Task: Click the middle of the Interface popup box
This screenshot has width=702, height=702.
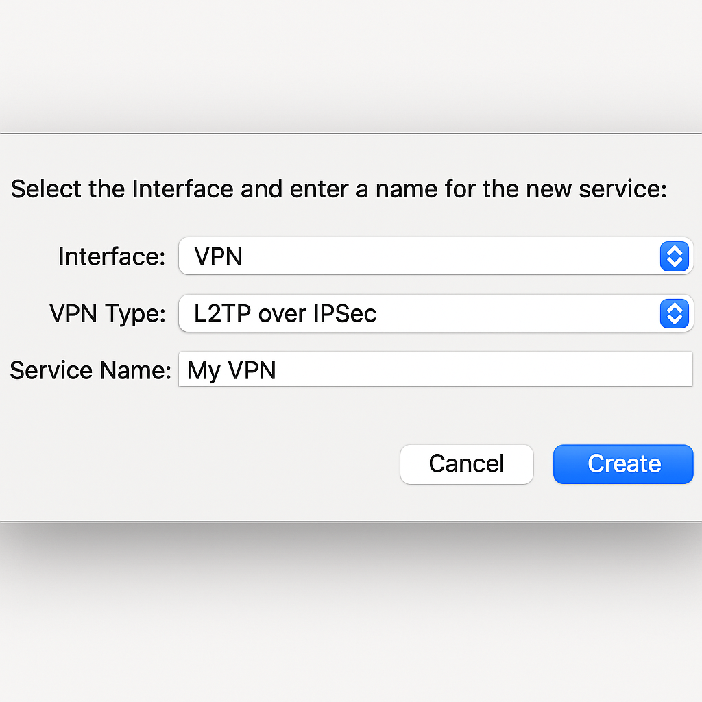Action: pyautogui.click(x=436, y=256)
